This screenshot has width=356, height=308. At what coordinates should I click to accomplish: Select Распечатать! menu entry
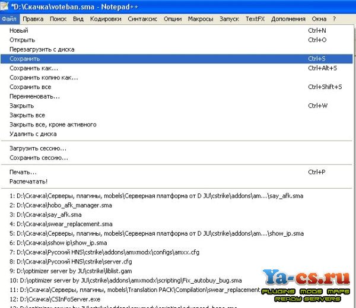[x=177, y=182]
